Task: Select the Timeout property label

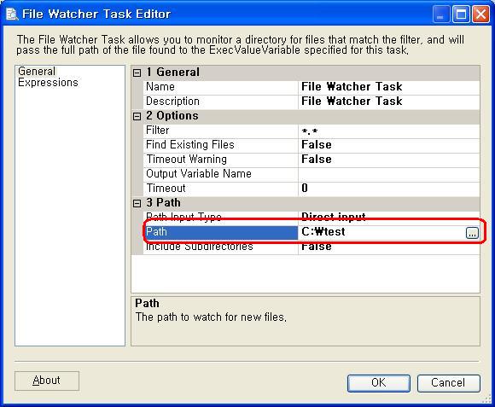Action: coord(221,189)
